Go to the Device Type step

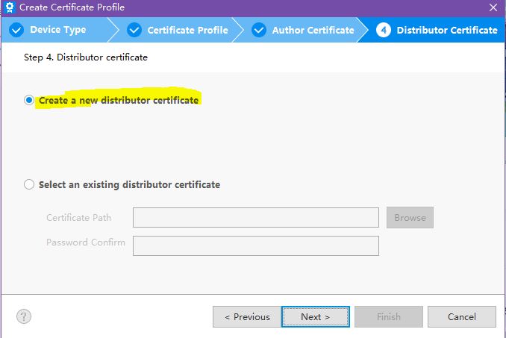(57, 30)
